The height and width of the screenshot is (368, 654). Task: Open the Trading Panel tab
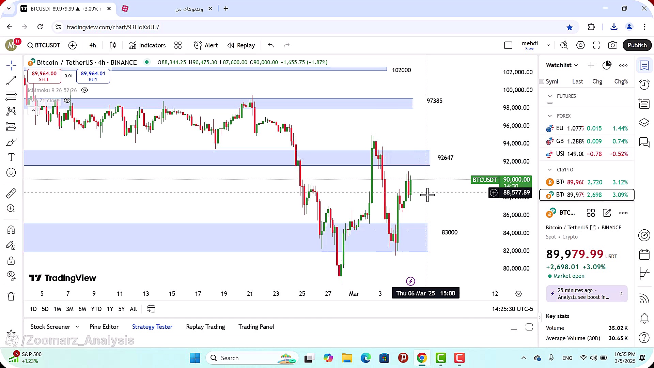pos(256,327)
